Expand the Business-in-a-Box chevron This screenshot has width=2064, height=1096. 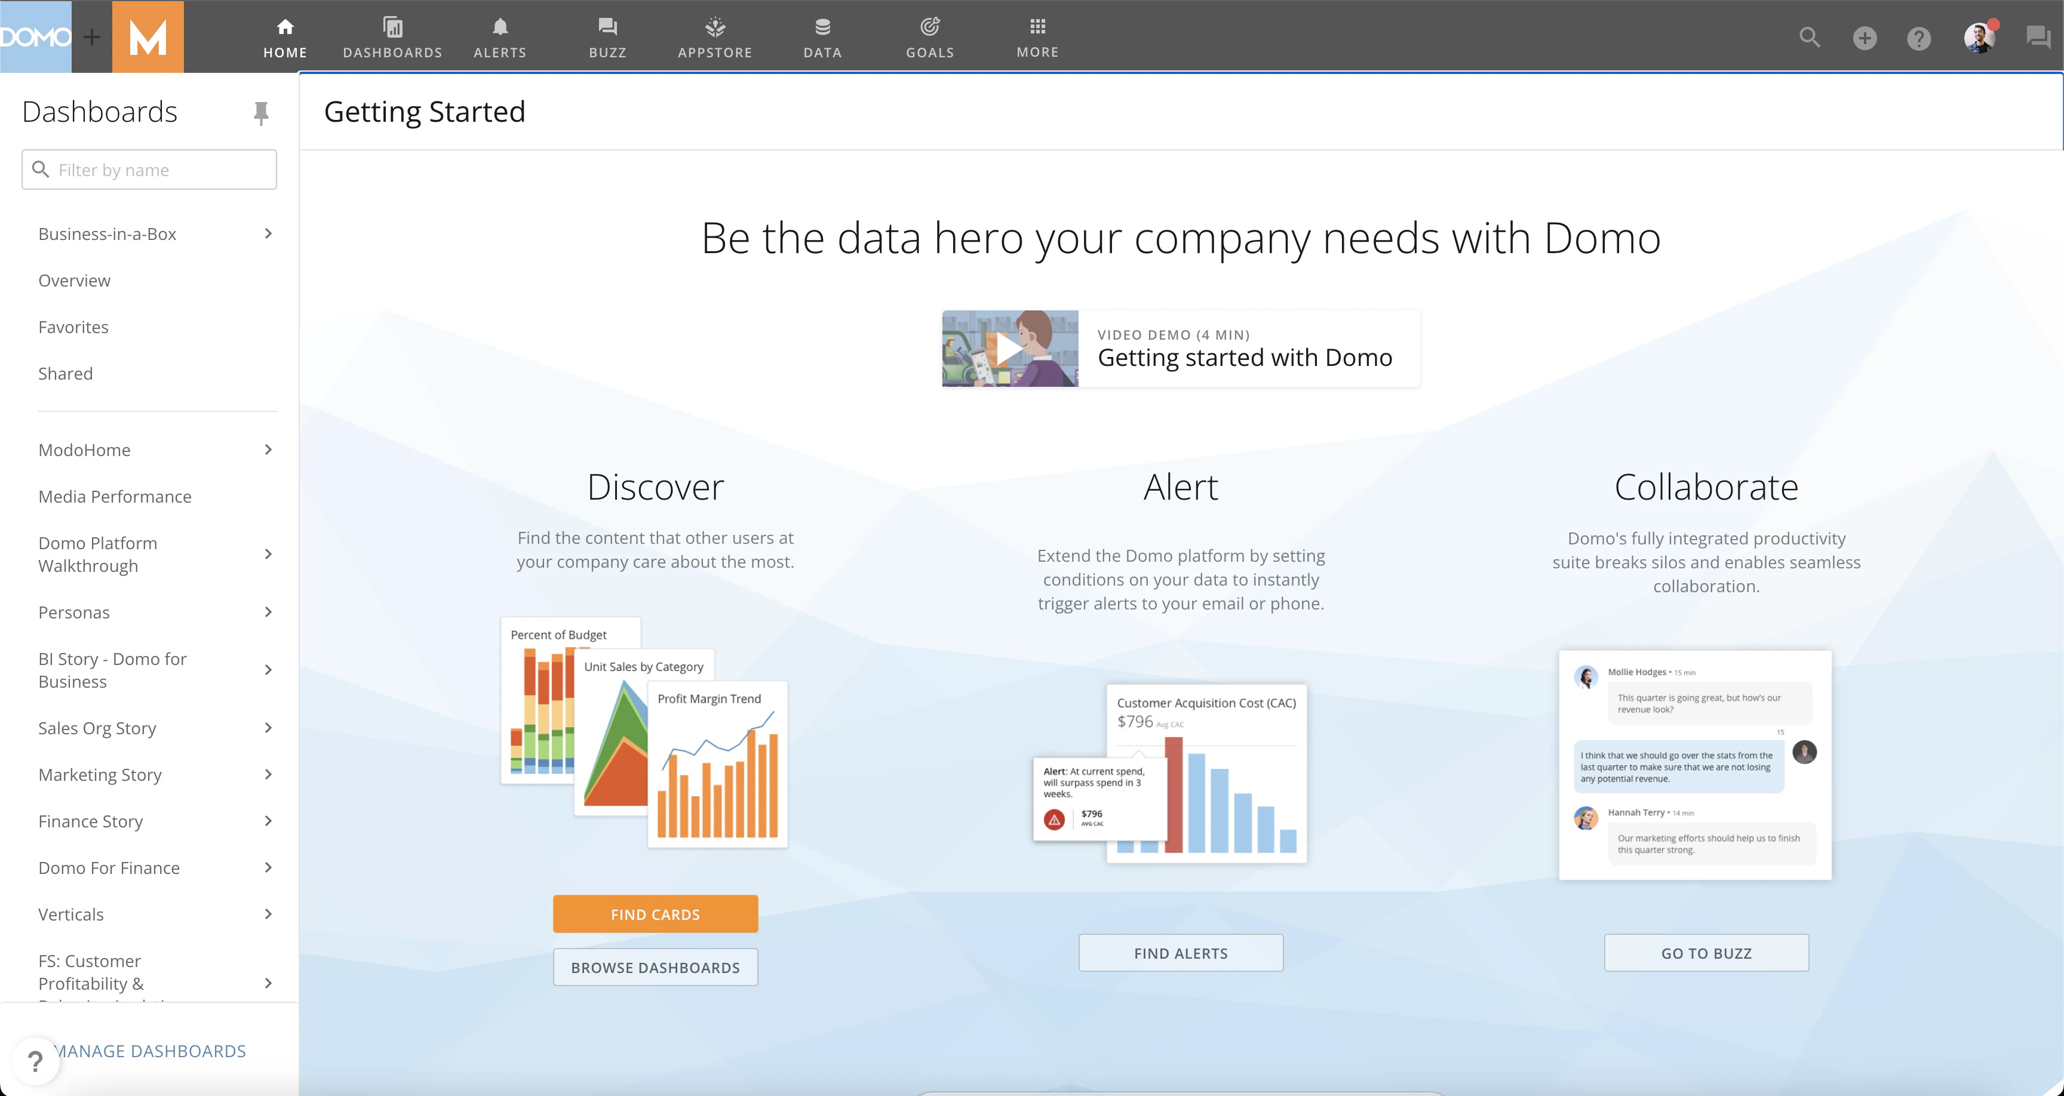[x=268, y=233]
